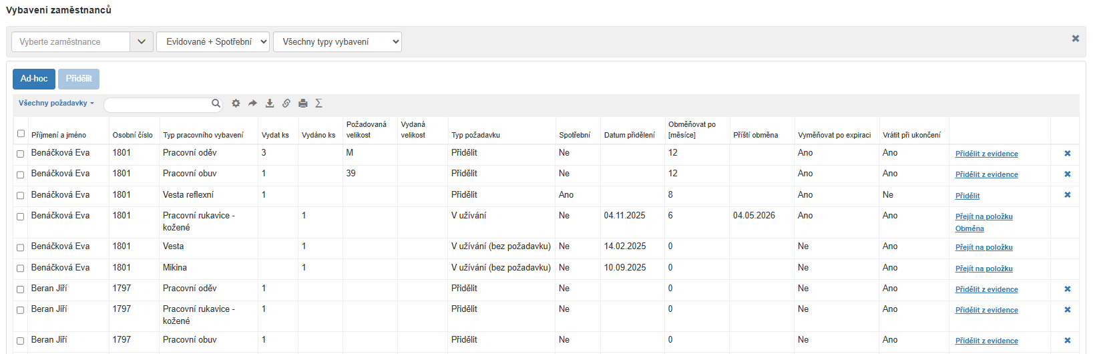Click the share arrow icon
1093x354 pixels.
click(x=252, y=104)
